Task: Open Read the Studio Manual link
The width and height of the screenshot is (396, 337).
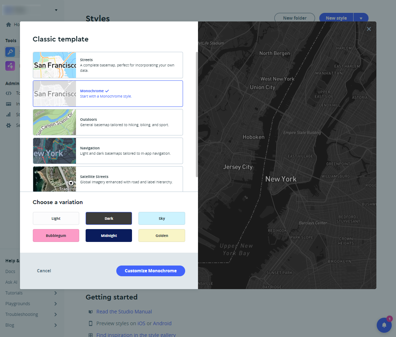Action: pos(124,312)
